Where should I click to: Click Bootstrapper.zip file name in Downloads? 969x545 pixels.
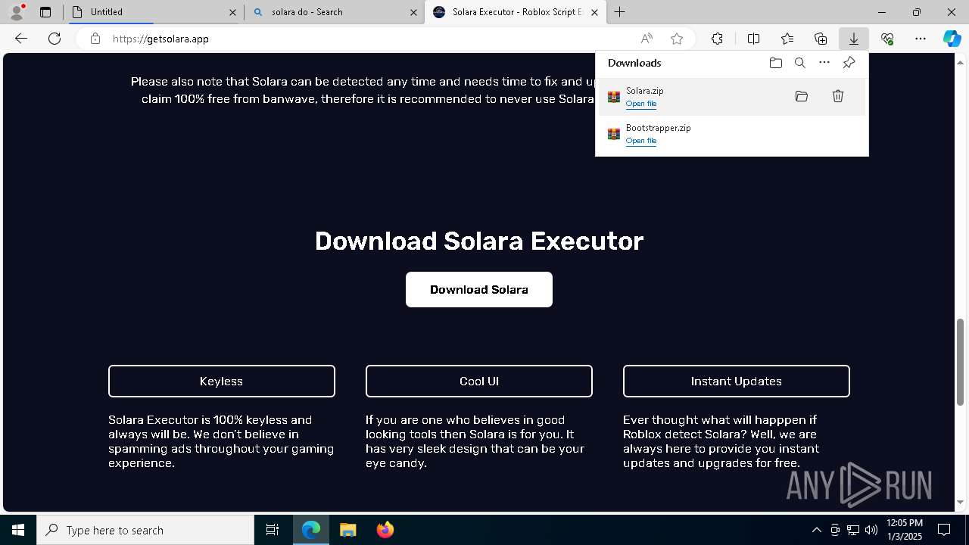tap(659, 128)
